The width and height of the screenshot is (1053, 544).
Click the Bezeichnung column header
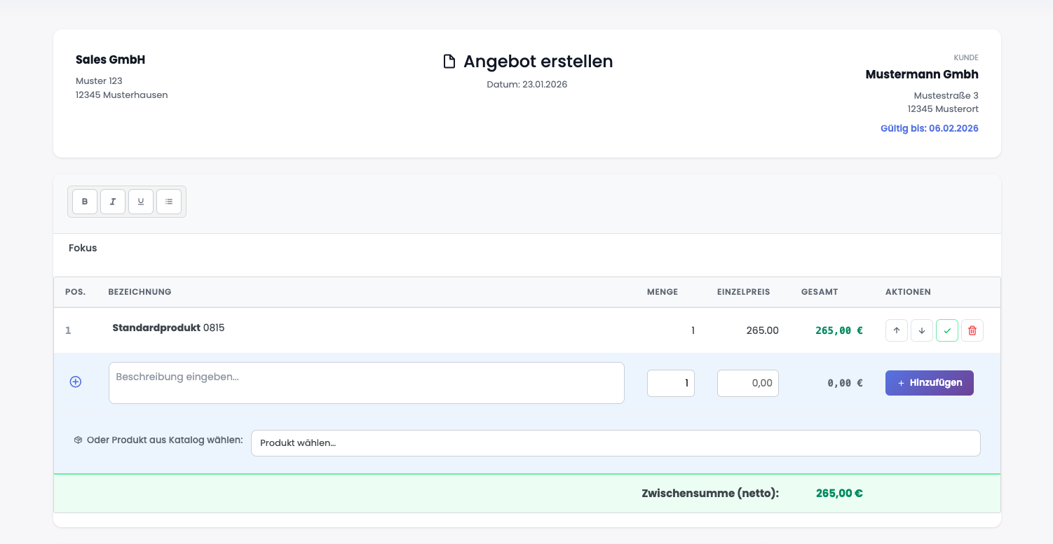(x=140, y=292)
